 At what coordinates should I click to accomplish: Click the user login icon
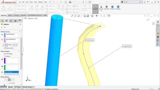tap(144, 2)
